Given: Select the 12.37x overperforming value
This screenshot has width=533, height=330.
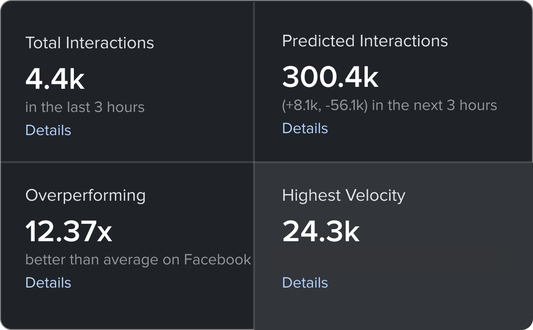Looking at the screenshot, I should [x=69, y=232].
